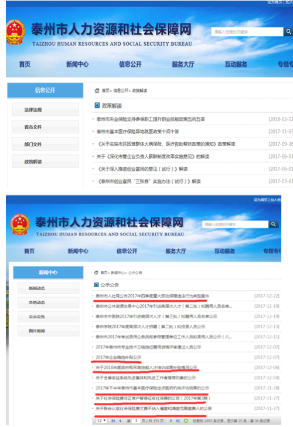Open 泰州市基本医疗保险异地就医政策十问十答 article
This screenshot has height=427, width=293.
[138, 132]
